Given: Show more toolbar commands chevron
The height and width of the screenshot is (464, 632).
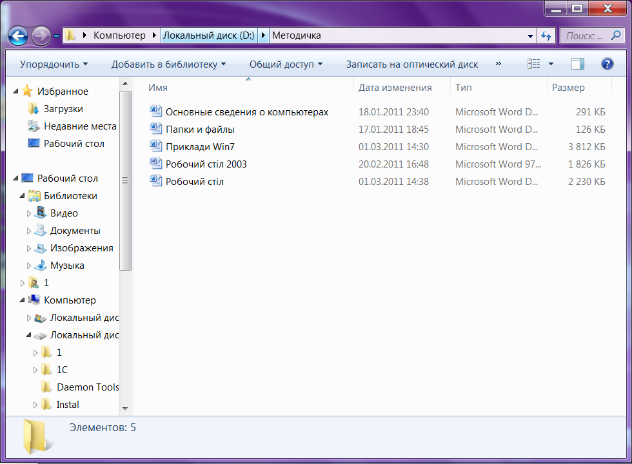Looking at the screenshot, I should click(x=498, y=64).
